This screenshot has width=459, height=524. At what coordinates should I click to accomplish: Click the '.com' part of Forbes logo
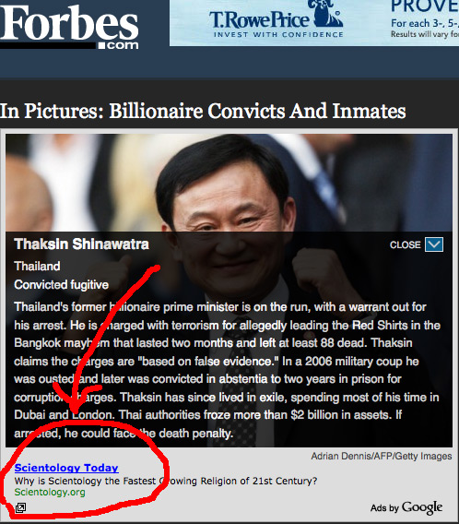click(119, 45)
